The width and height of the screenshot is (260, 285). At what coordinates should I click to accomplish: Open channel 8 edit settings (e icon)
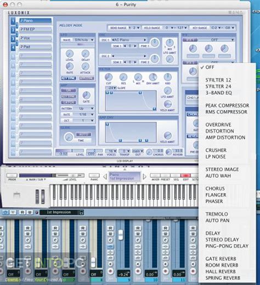[83, 240]
